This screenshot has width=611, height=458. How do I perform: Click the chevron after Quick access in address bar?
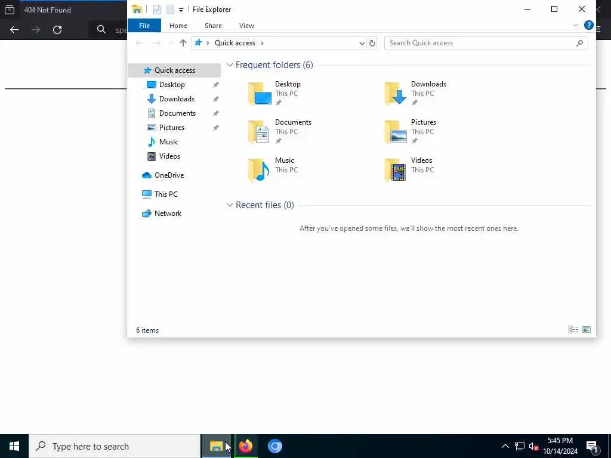click(262, 43)
